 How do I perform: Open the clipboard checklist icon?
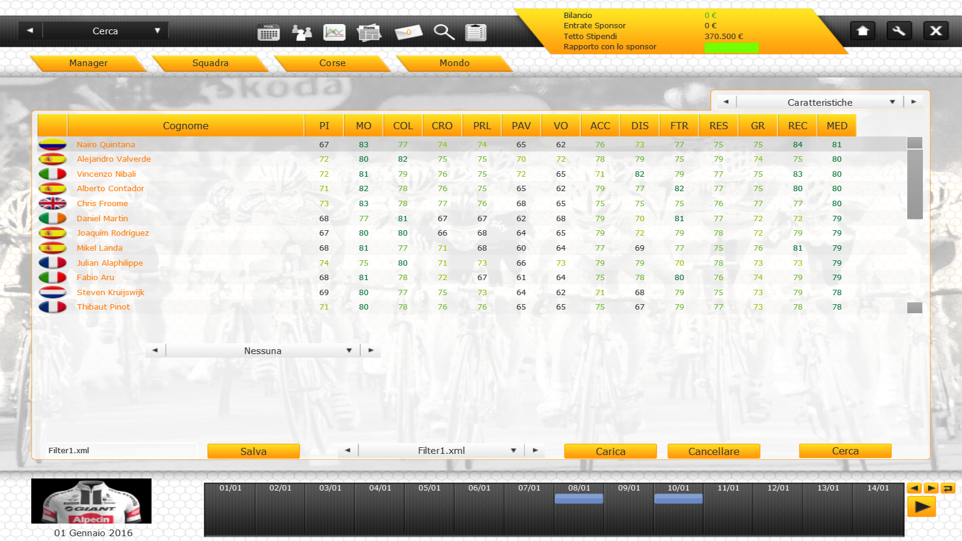(476, 32)
